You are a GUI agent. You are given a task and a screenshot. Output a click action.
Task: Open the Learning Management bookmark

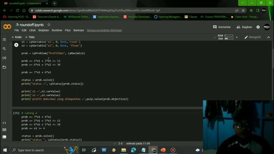click(168, 17)
